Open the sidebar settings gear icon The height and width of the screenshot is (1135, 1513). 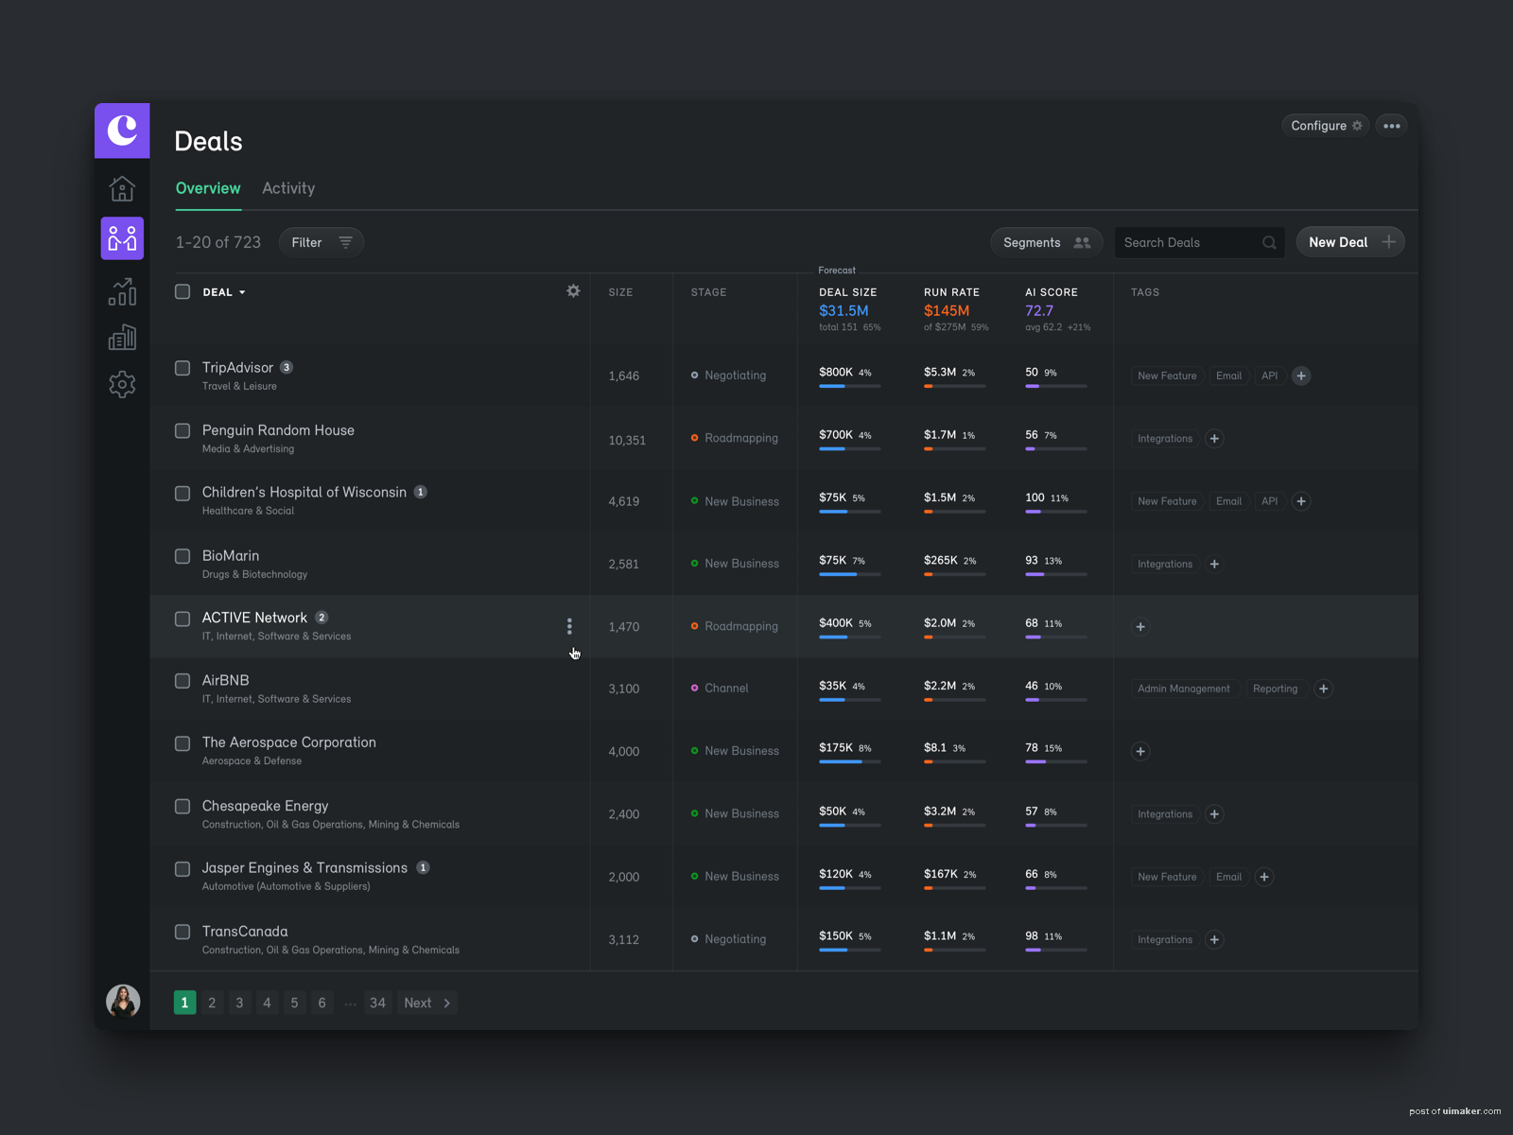(x=122, y=384)
